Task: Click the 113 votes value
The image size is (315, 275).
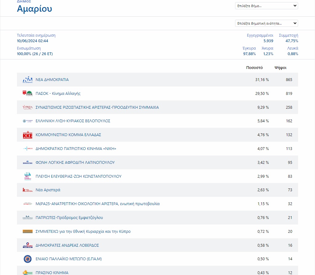Action: coord(289,148)
